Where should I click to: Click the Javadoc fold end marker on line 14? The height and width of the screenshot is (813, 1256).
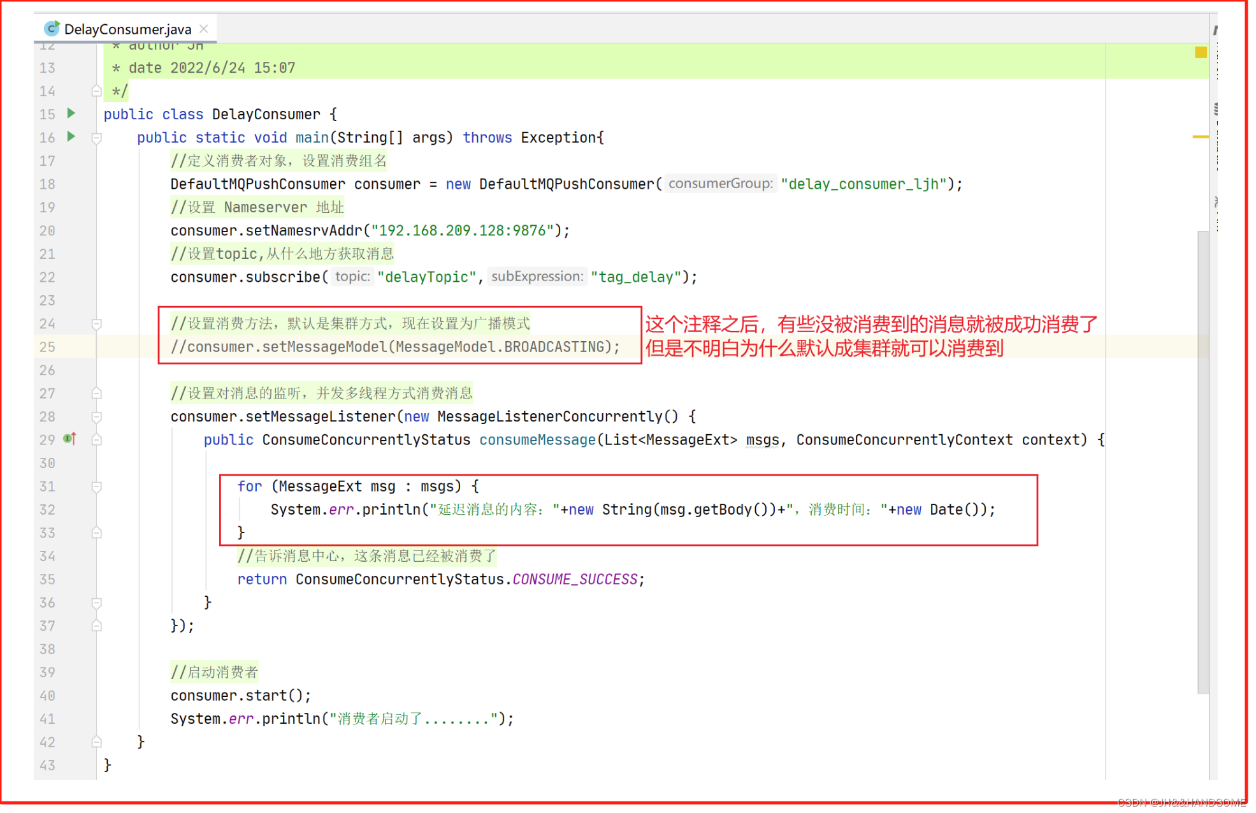(97, 91)
